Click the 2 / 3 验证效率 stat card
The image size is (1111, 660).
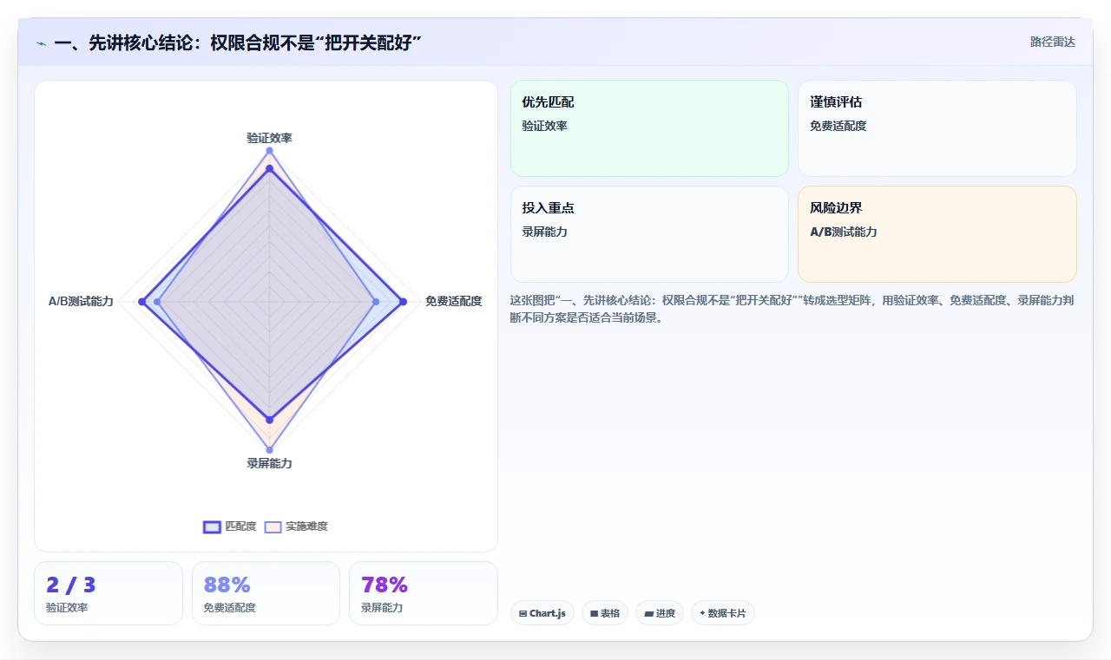(108, 593)
